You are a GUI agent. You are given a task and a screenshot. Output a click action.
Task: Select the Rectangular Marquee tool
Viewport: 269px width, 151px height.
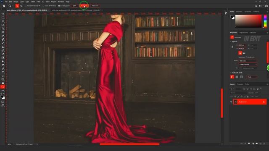[3, 18]
